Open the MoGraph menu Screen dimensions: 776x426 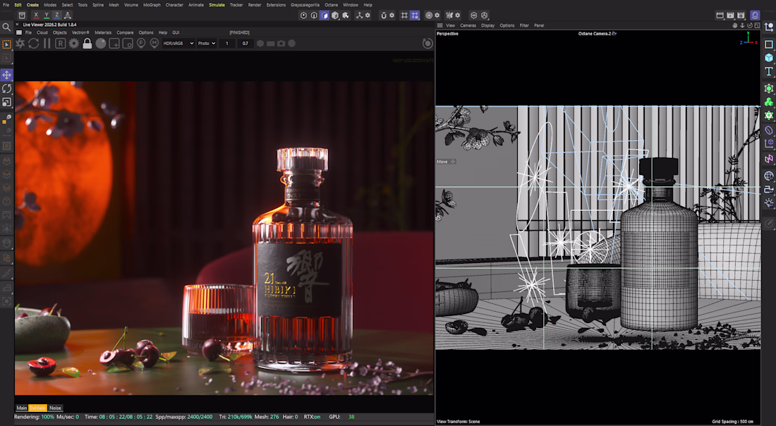152,5
